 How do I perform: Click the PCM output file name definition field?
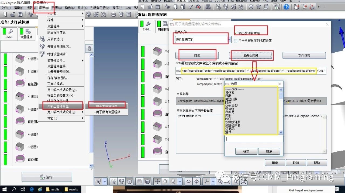[x=251, y=71]
